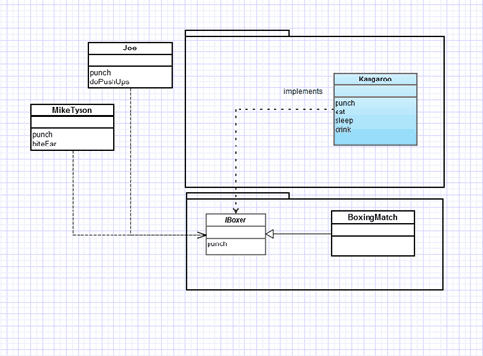This screenshot has width=483, height=356.
Task: Select the hollow inheritance arrowhead at IBoxer
Action: tap(270, 234)
